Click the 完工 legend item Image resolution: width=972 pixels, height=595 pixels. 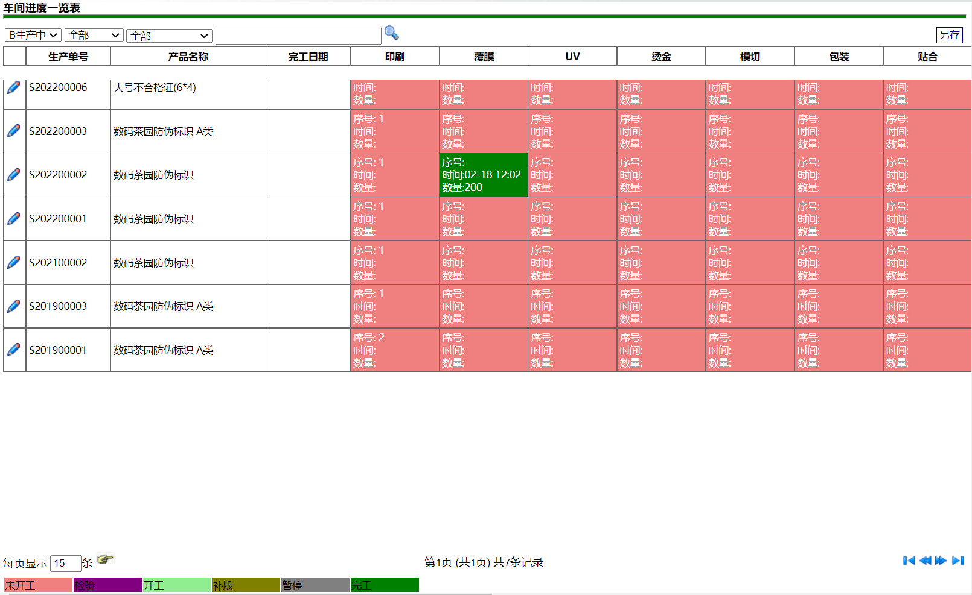click(385, 584)
